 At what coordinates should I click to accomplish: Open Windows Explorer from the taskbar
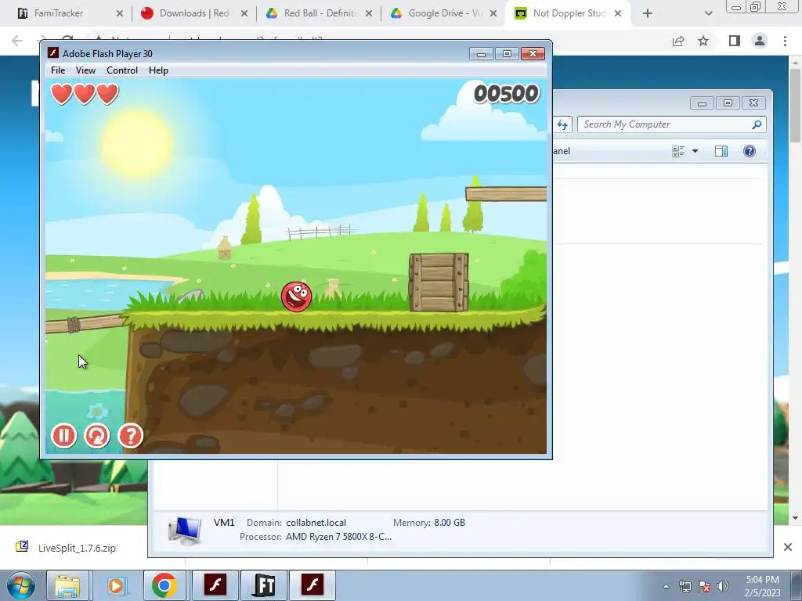(67, 585)
